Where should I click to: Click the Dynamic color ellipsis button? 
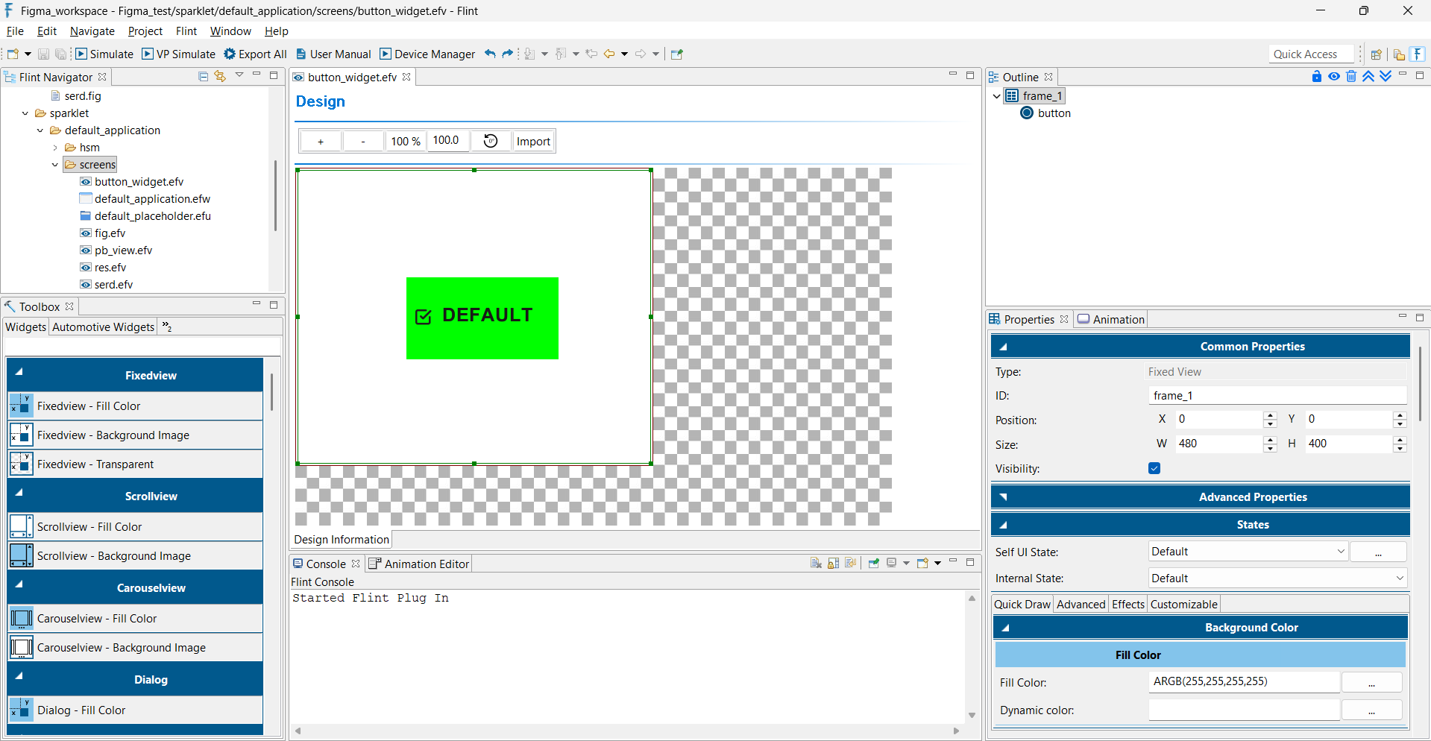pos(1371,710)
